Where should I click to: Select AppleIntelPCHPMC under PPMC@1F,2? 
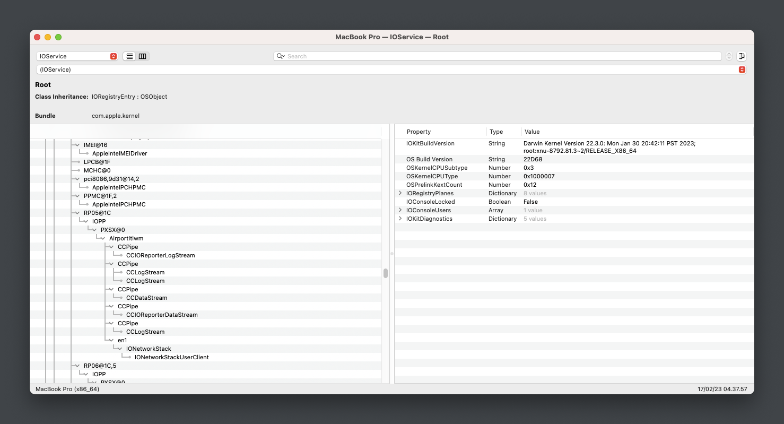click(x=119, y=204)
